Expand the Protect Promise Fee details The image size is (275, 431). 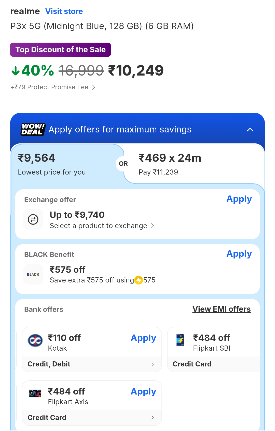coord(94,87)
